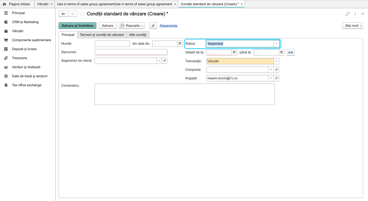The width and height of the screenshot is (368, 201).
Task: Open the Atașamente link
Action: (168, 26)
